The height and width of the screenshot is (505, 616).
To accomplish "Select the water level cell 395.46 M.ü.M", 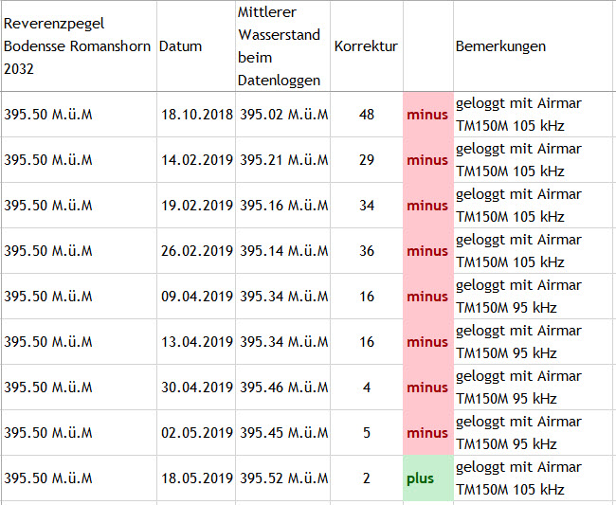I will point(283,388).
